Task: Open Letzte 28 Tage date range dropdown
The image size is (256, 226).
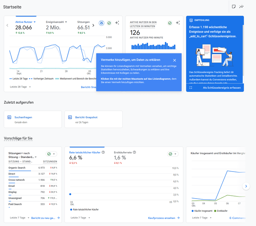Action: tap(20, 87)
